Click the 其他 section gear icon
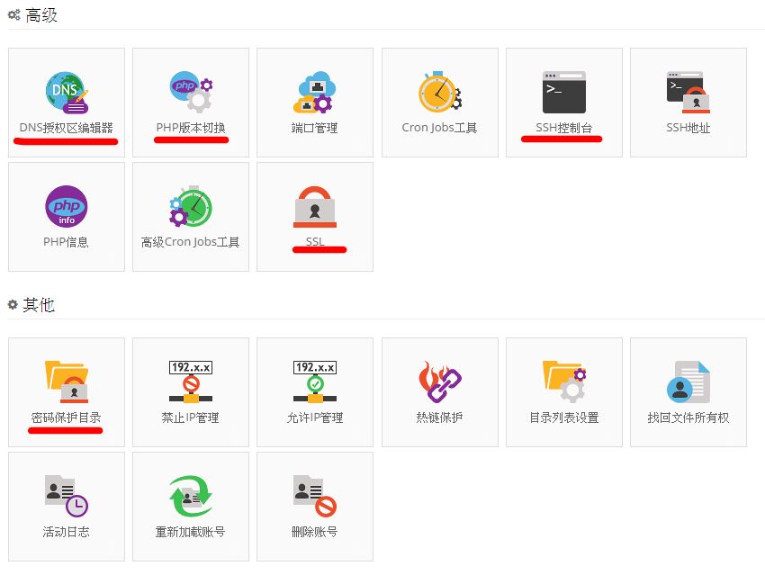The height and width of the screenshot is (575, 765). pos(13,305)
